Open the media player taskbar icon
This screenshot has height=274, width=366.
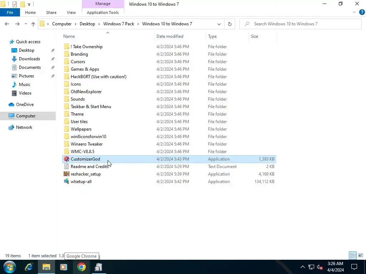click(64, 267)
